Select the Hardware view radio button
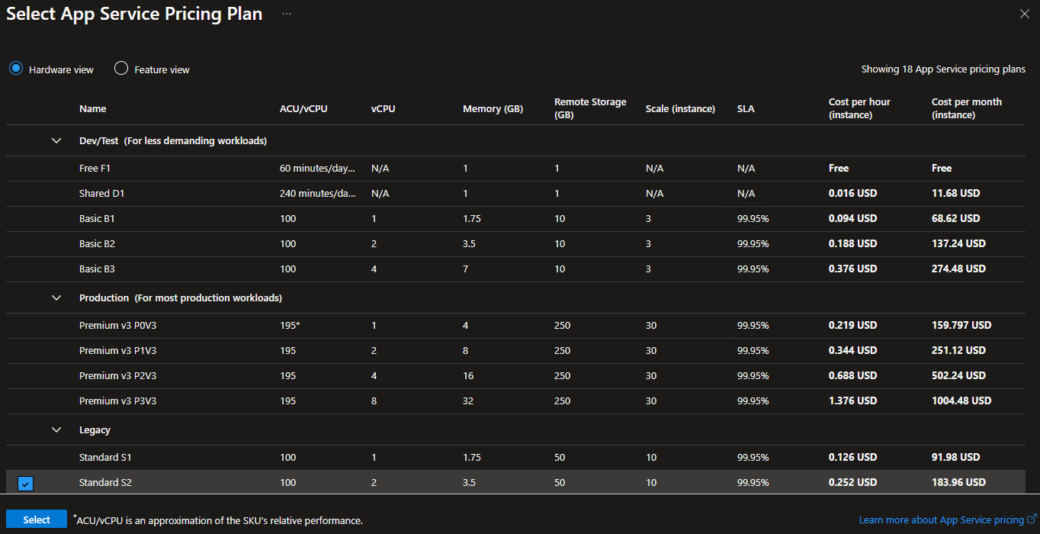Viewport: 1040px width, 534px height. (15, 69)
